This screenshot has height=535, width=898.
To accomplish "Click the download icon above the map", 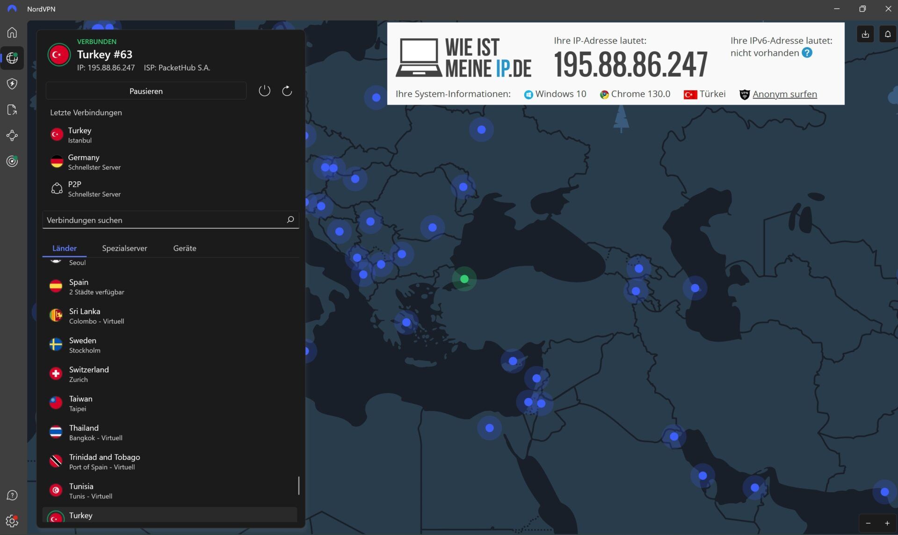I will pos(865,34).
